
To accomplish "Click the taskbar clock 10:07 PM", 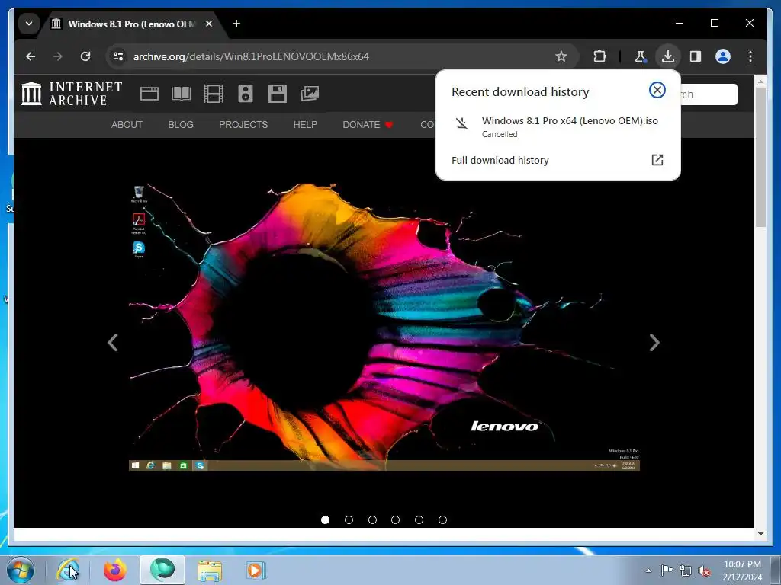I will 742,571.
